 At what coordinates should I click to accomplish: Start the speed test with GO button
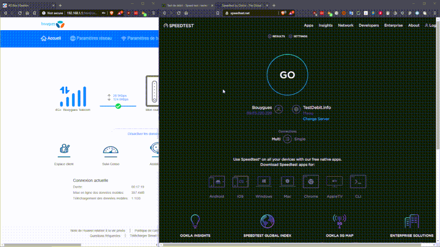pos(287,75)
